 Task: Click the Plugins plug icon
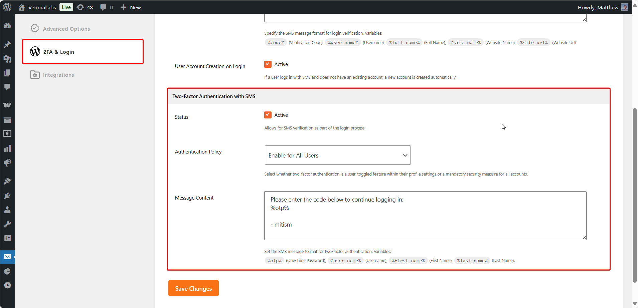click(7, 196)
